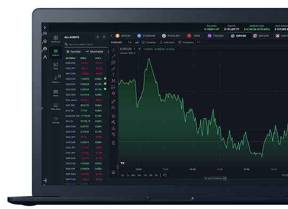The height and width of the screenshot is (209, 288).
Task: Select the 5d time range
Action: [x=150, y=175]
